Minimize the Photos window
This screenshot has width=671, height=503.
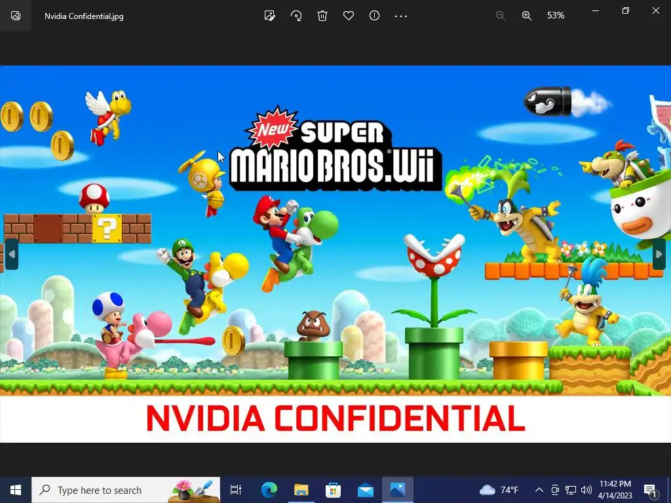(x=595, y=10)
